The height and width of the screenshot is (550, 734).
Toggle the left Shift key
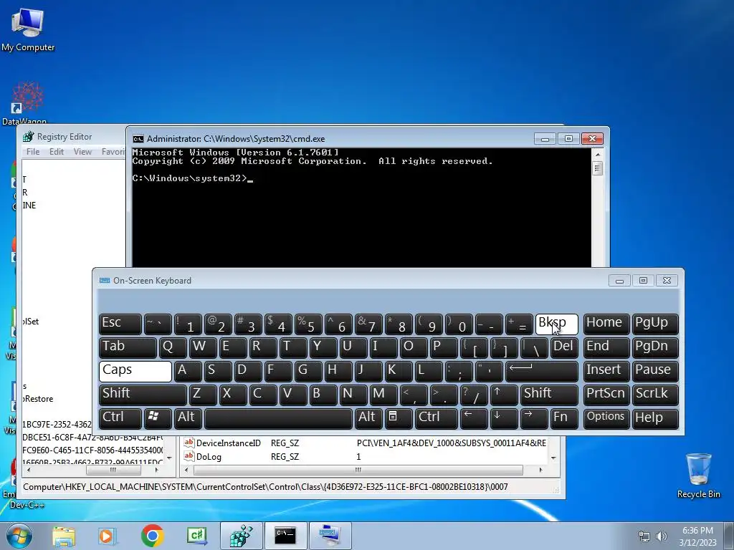[x=143, y=395]
